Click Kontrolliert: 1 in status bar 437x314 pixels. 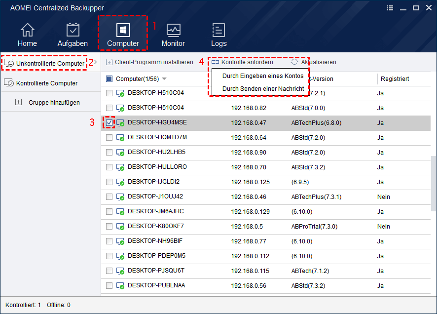pyautogui.click(x=23, y=305)
